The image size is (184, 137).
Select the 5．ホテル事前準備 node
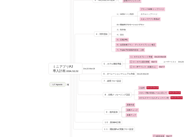pos(112,64)
